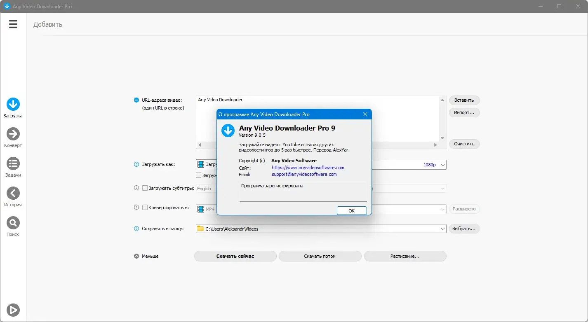588x322 pixels.
Task: Click the support email link
Action: (304, 174)
